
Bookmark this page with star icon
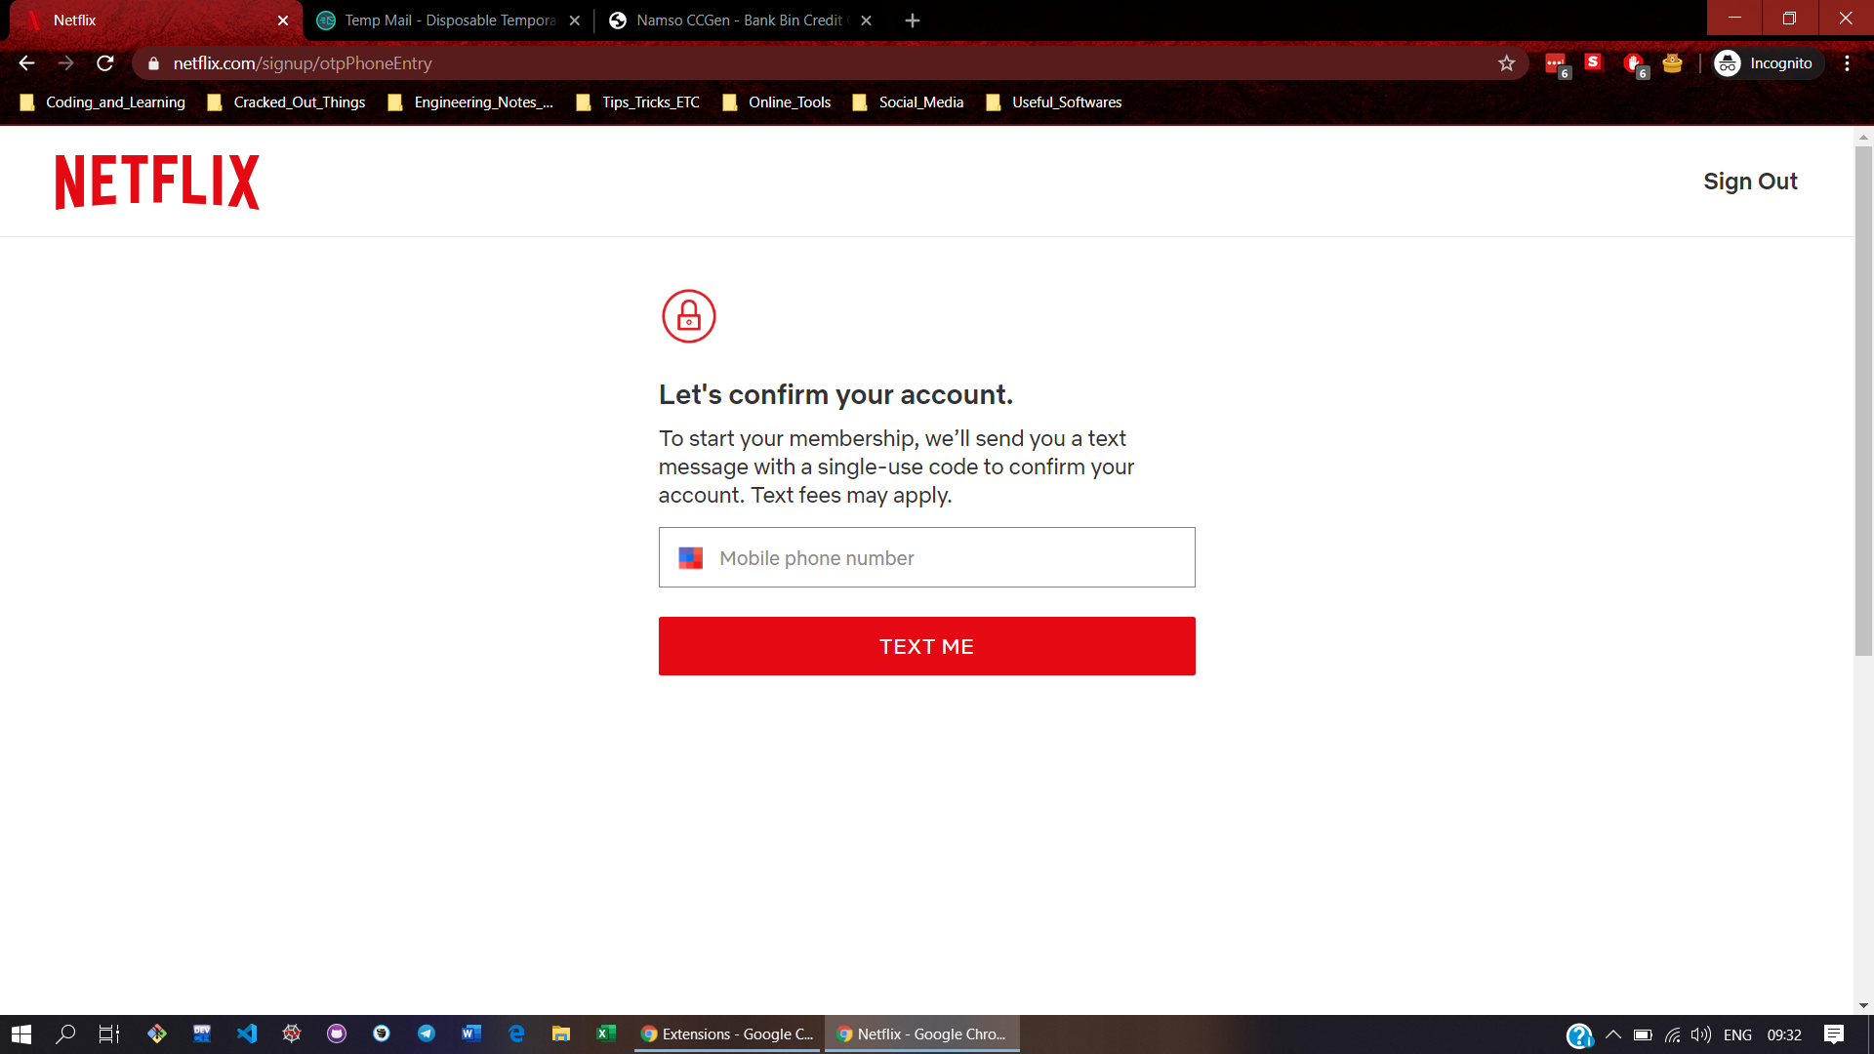pyautogui.click(x=1506, y=63)
